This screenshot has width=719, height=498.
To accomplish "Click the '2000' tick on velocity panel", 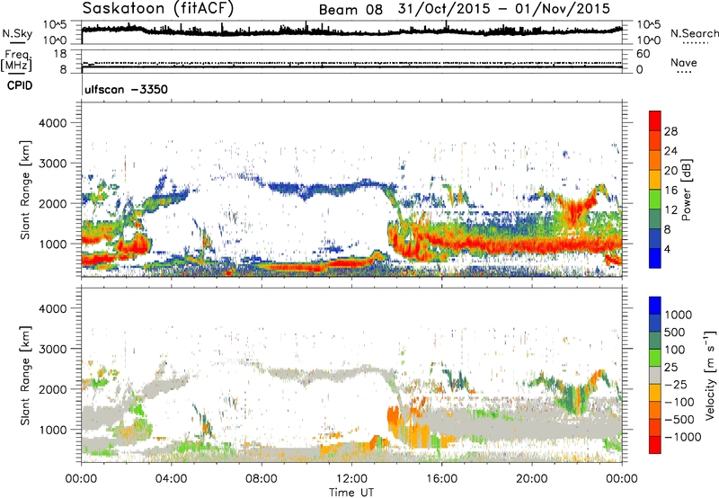I will click(x=52, y=389).
